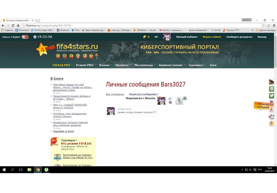Open the Футбол / прямые bookmark
Viewport: 277px width, 193px height.
[x=171, y=30]
